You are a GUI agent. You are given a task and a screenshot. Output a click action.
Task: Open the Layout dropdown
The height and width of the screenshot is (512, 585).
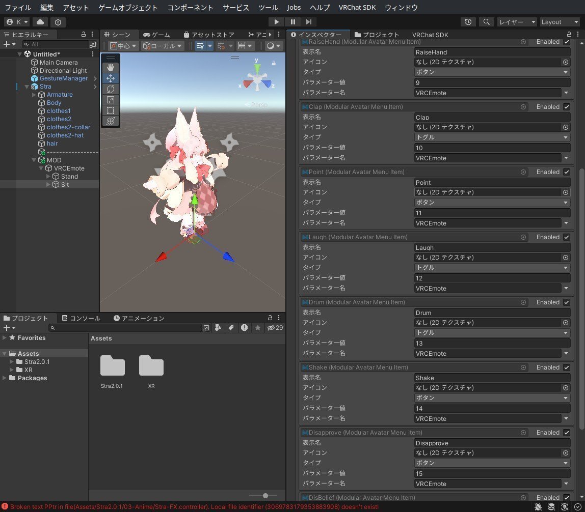coord(559,22)
